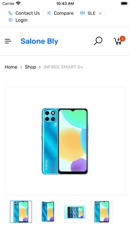Select the first highlighted phone thumbnail
The image size is (130, 232).
tap(21, 212)
